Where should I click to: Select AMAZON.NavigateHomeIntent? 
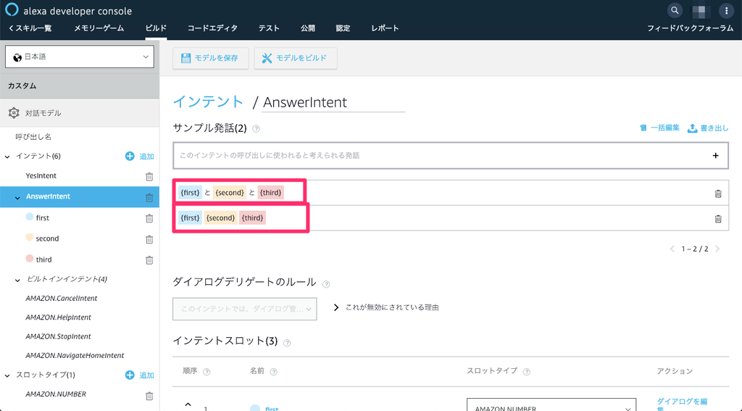(x=75, y=356)
